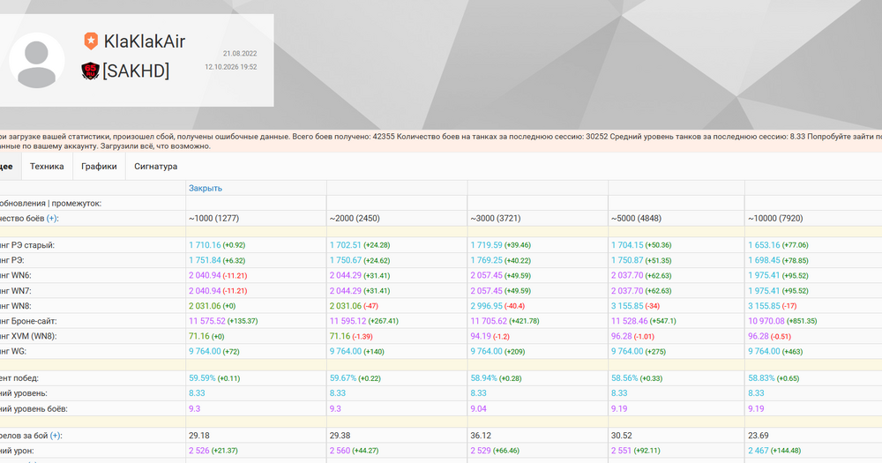The width and height of the screenshot is (882, 463).
Task: Select the ~10000 (7920) battles column header
Action: coord(775,219)
